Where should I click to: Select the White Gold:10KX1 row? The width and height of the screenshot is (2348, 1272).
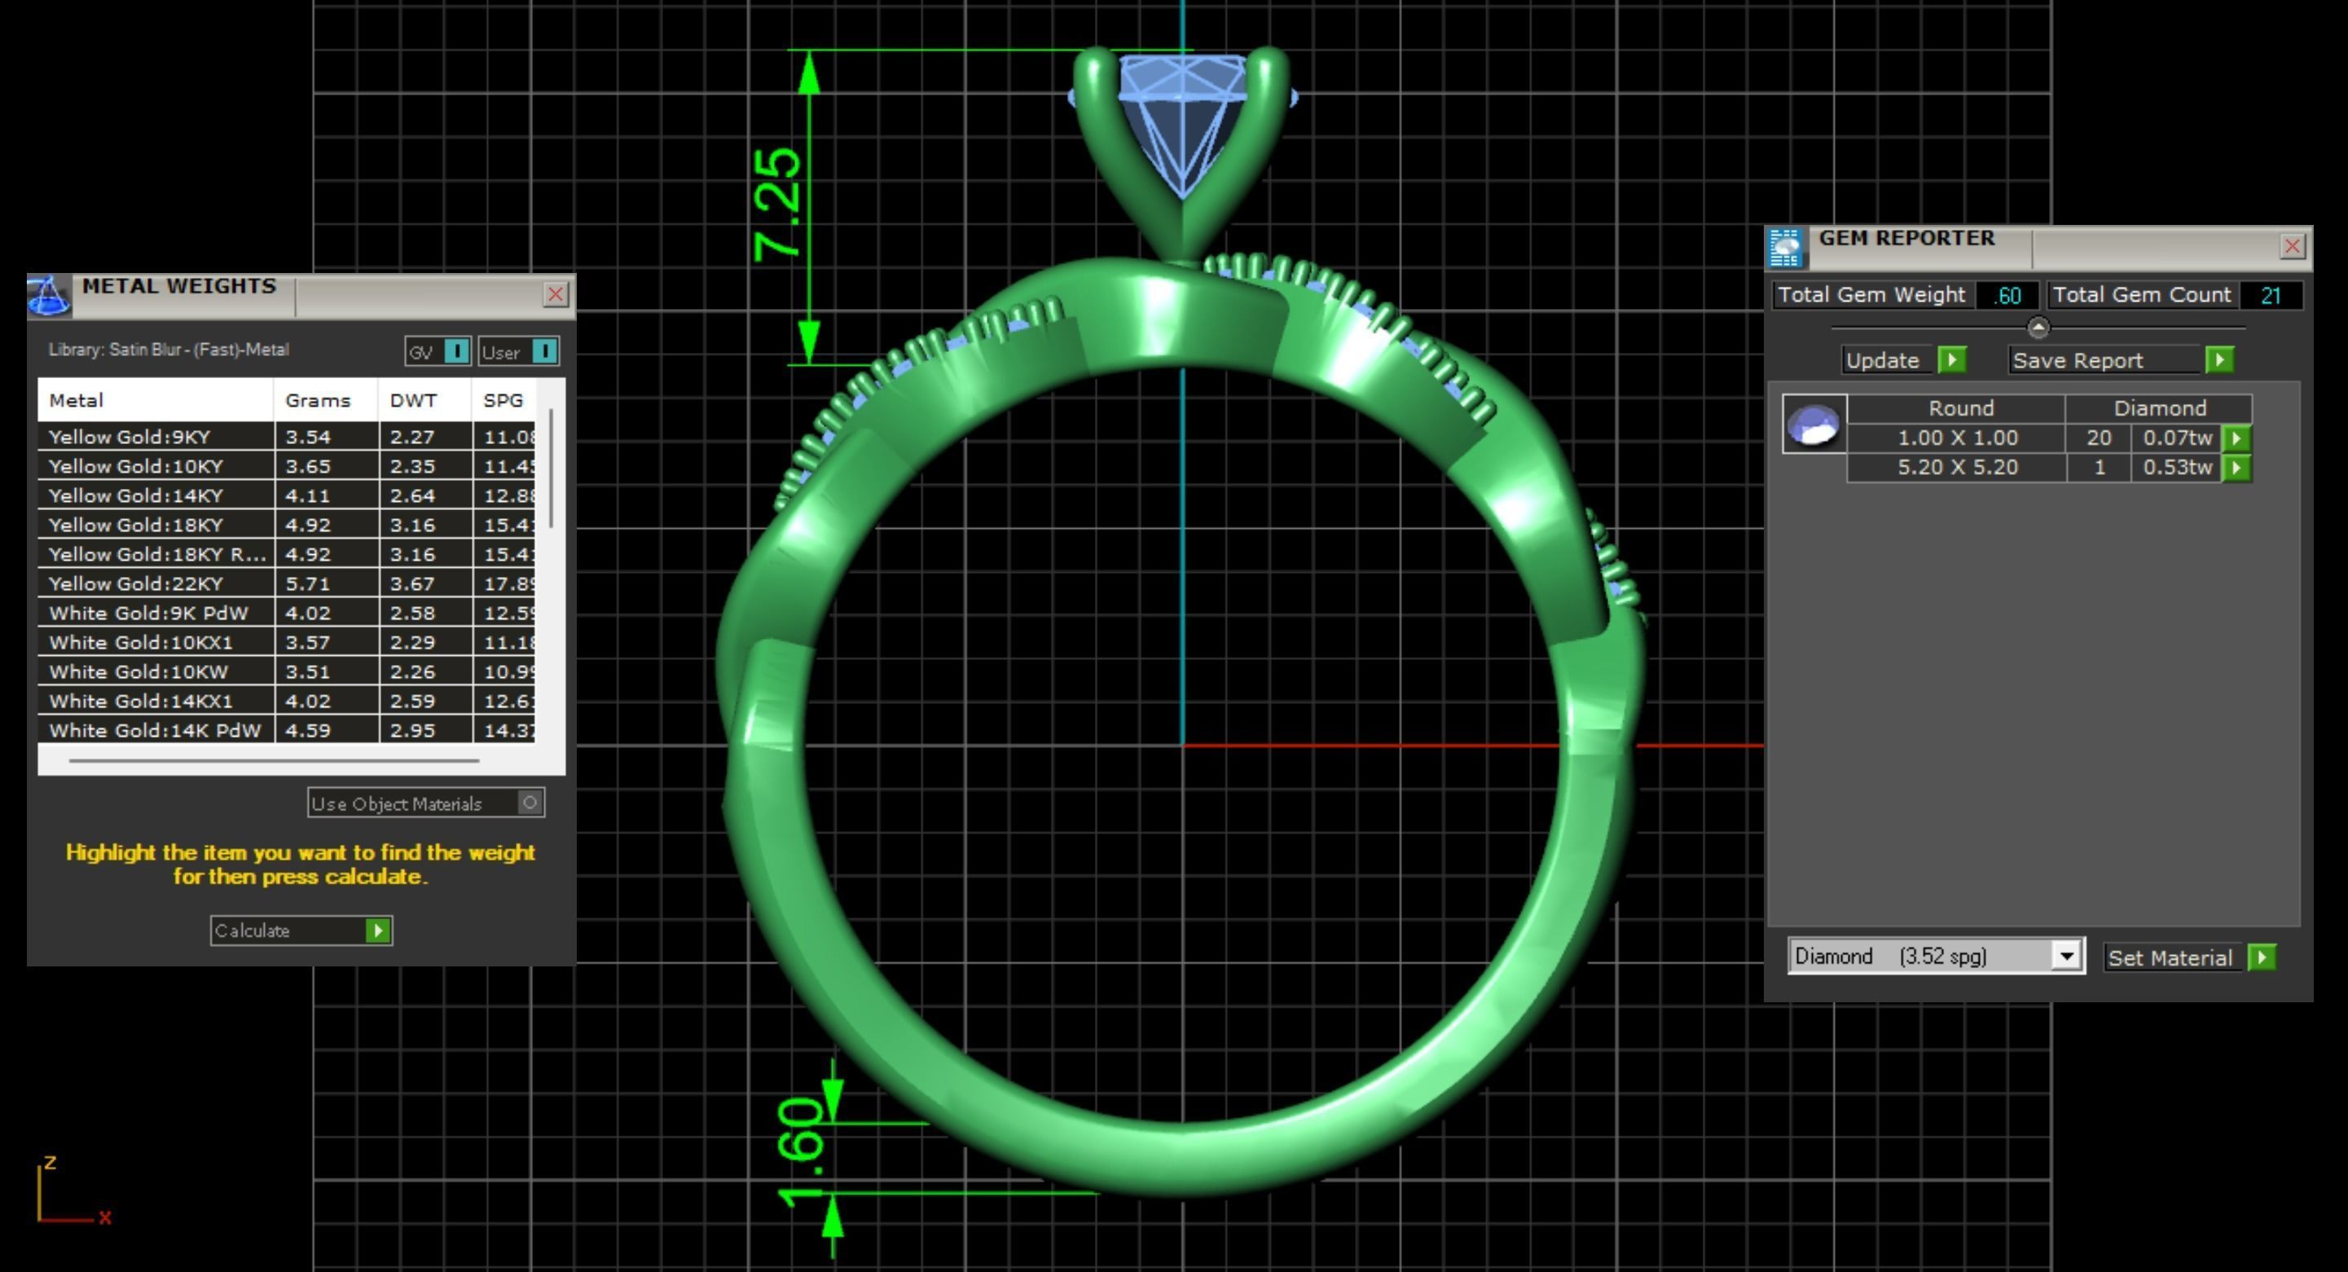coord(286,642)
